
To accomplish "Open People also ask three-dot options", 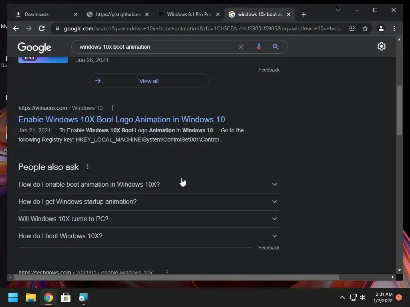I will (88, 167).
